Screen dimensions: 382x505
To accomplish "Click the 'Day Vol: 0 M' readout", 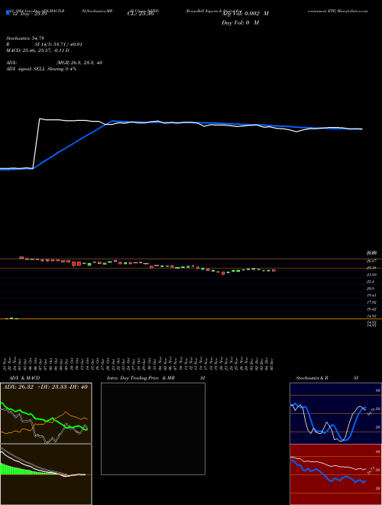I will pos(240,23).
